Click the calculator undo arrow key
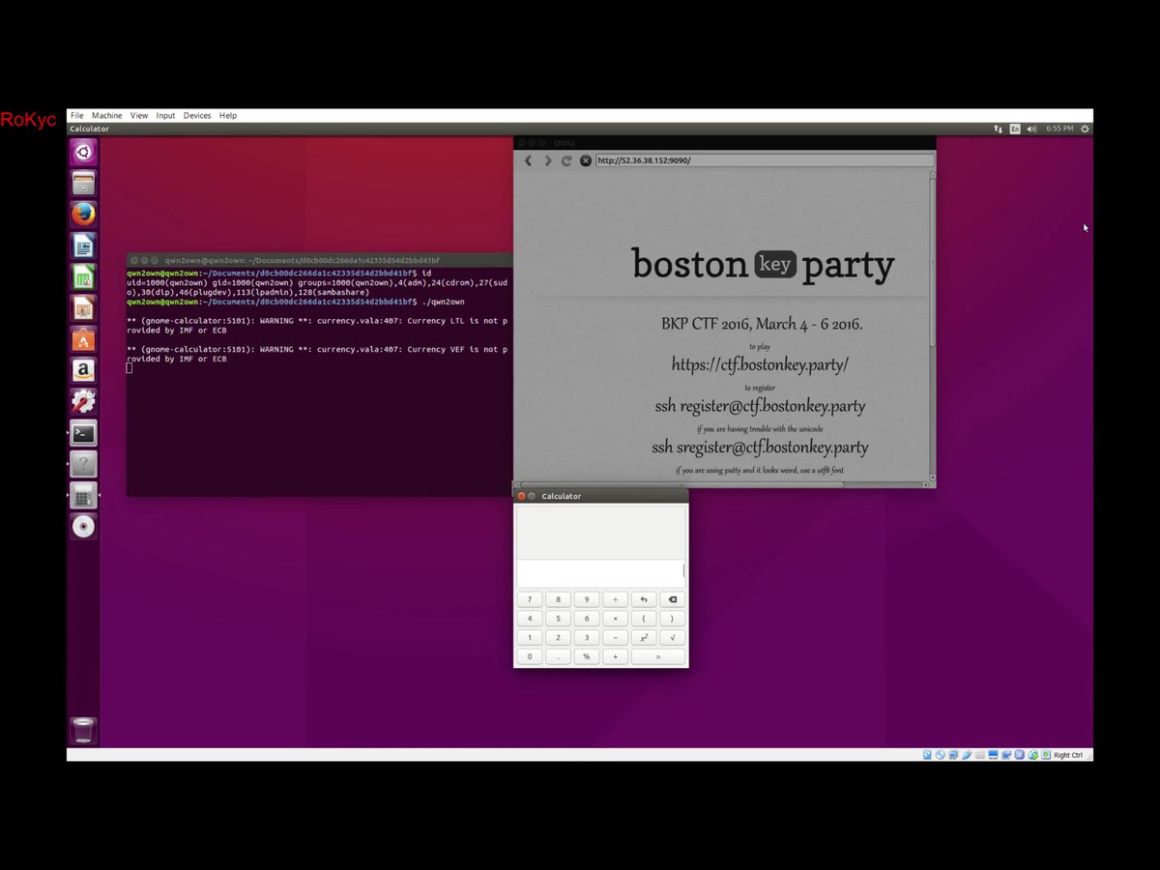Image resolution: width=1160 pixels, height=870 pixels. [x=644, y=599]
